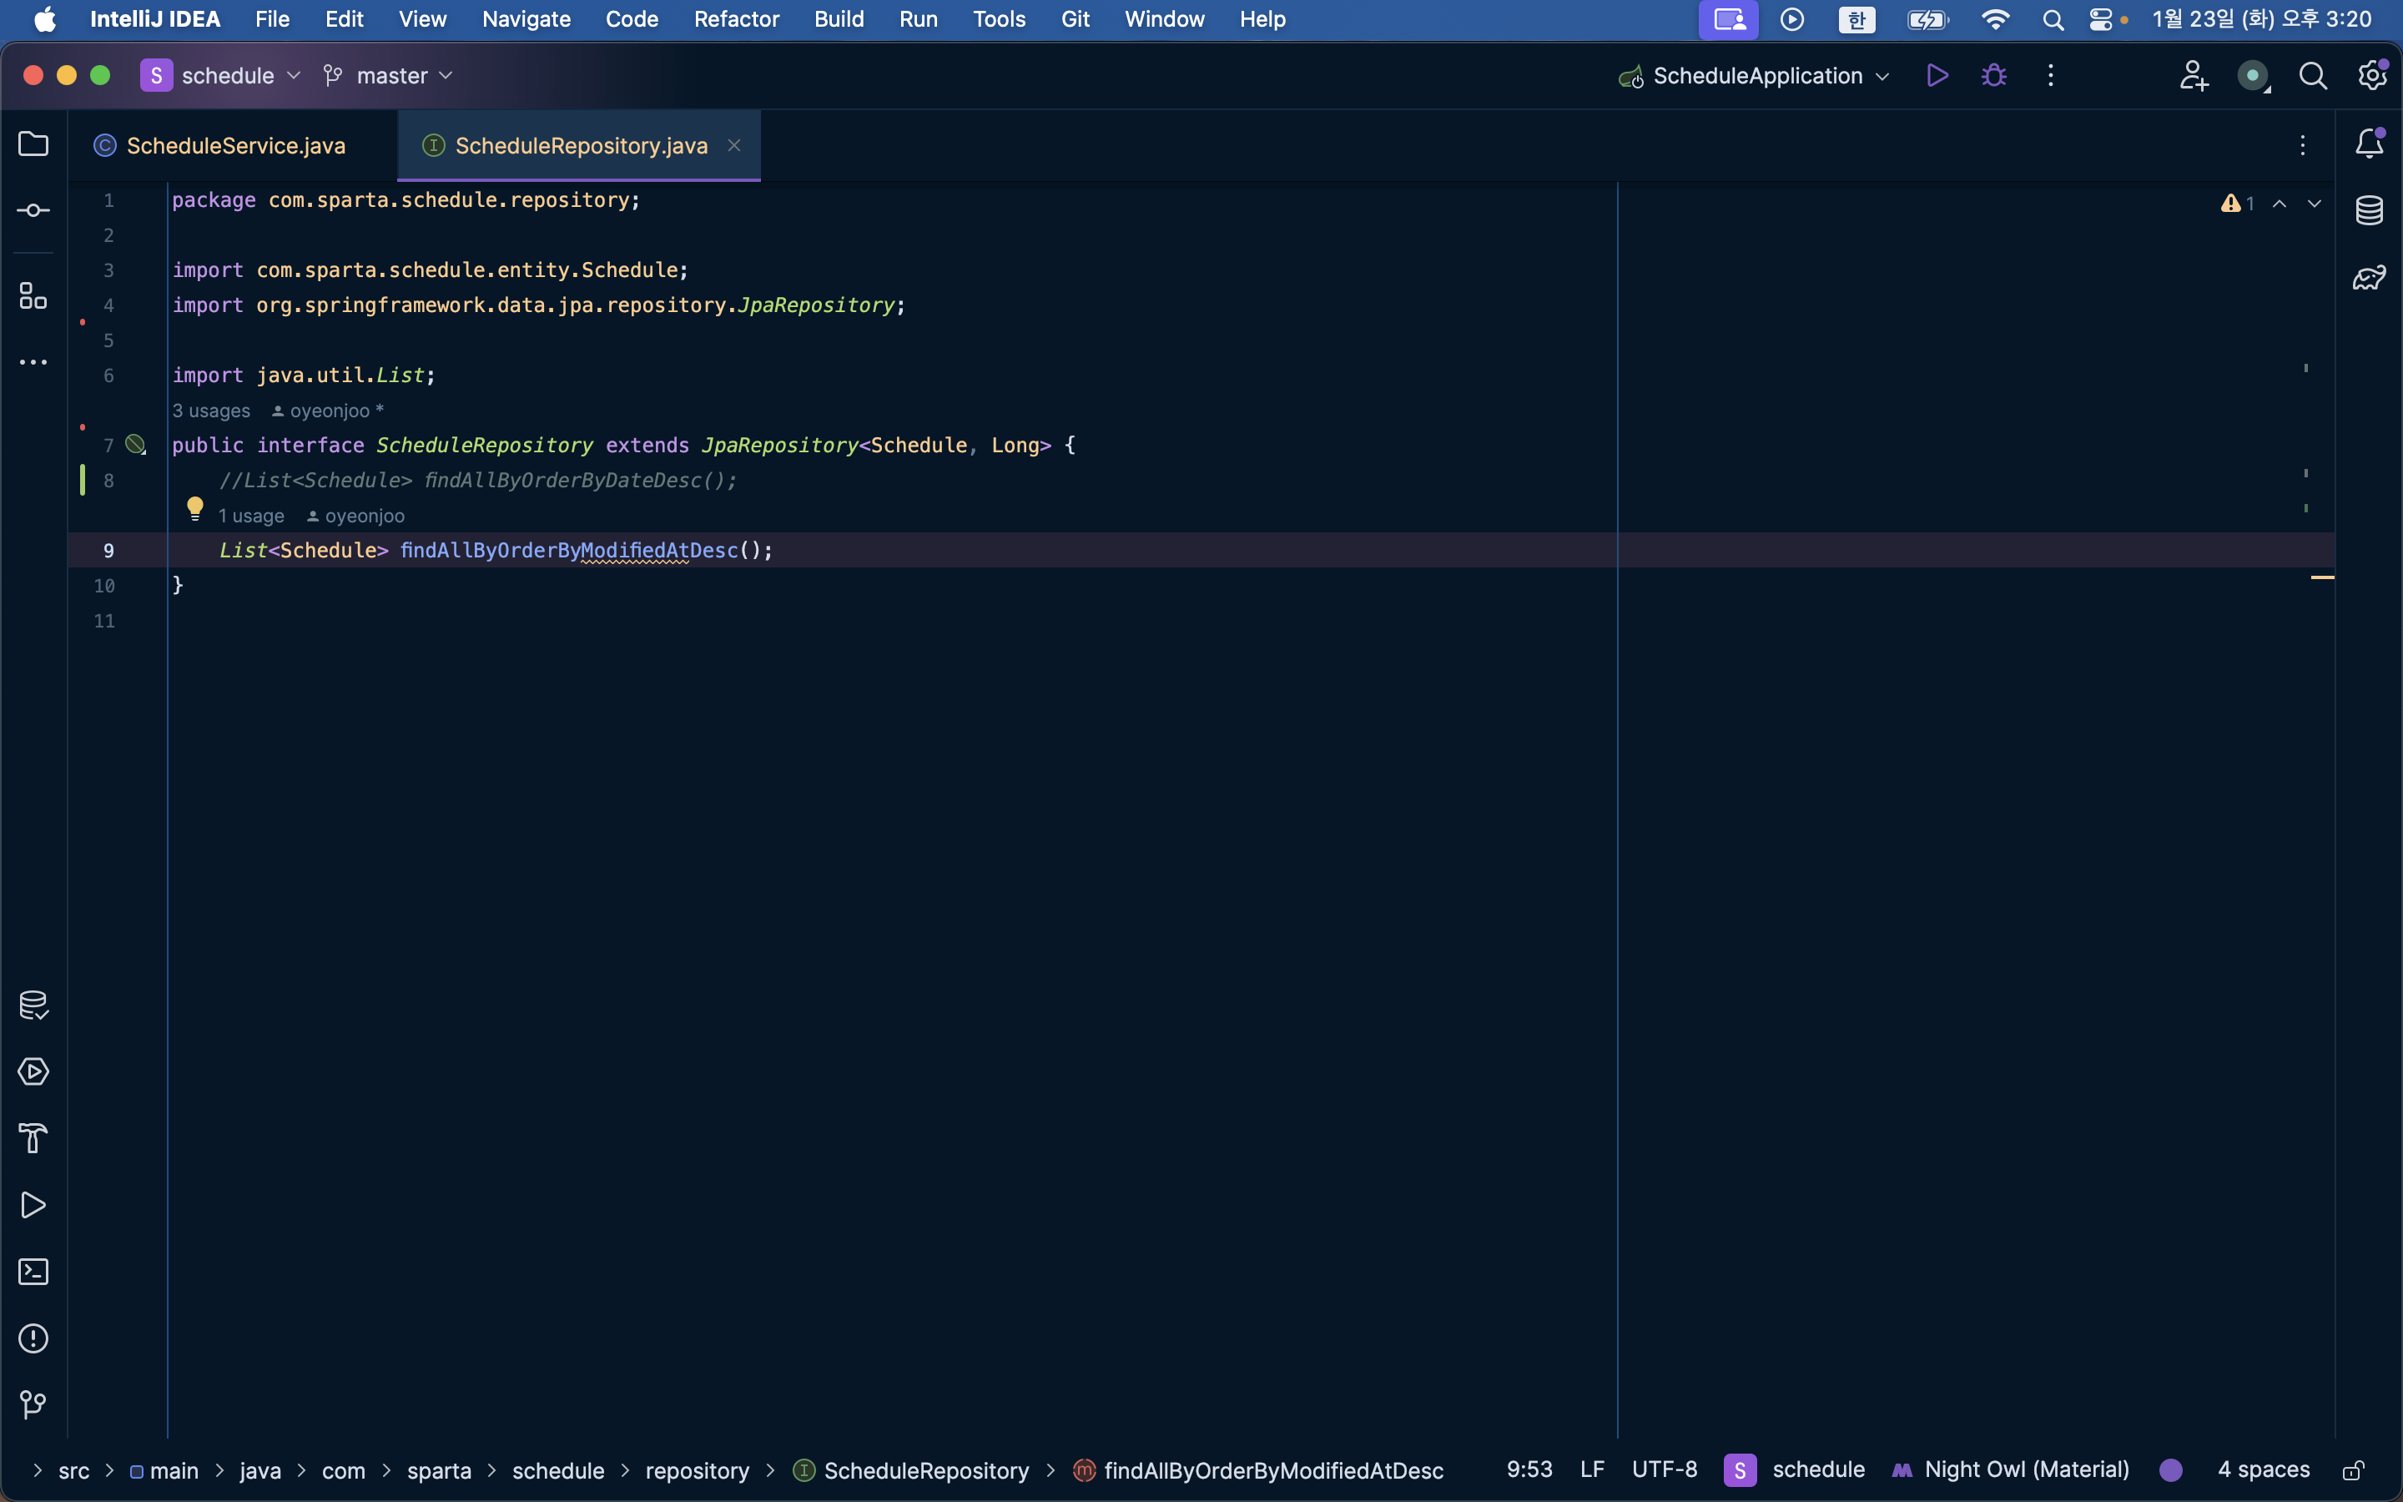Open the Database panel on right sidebar

point(2370,210)
